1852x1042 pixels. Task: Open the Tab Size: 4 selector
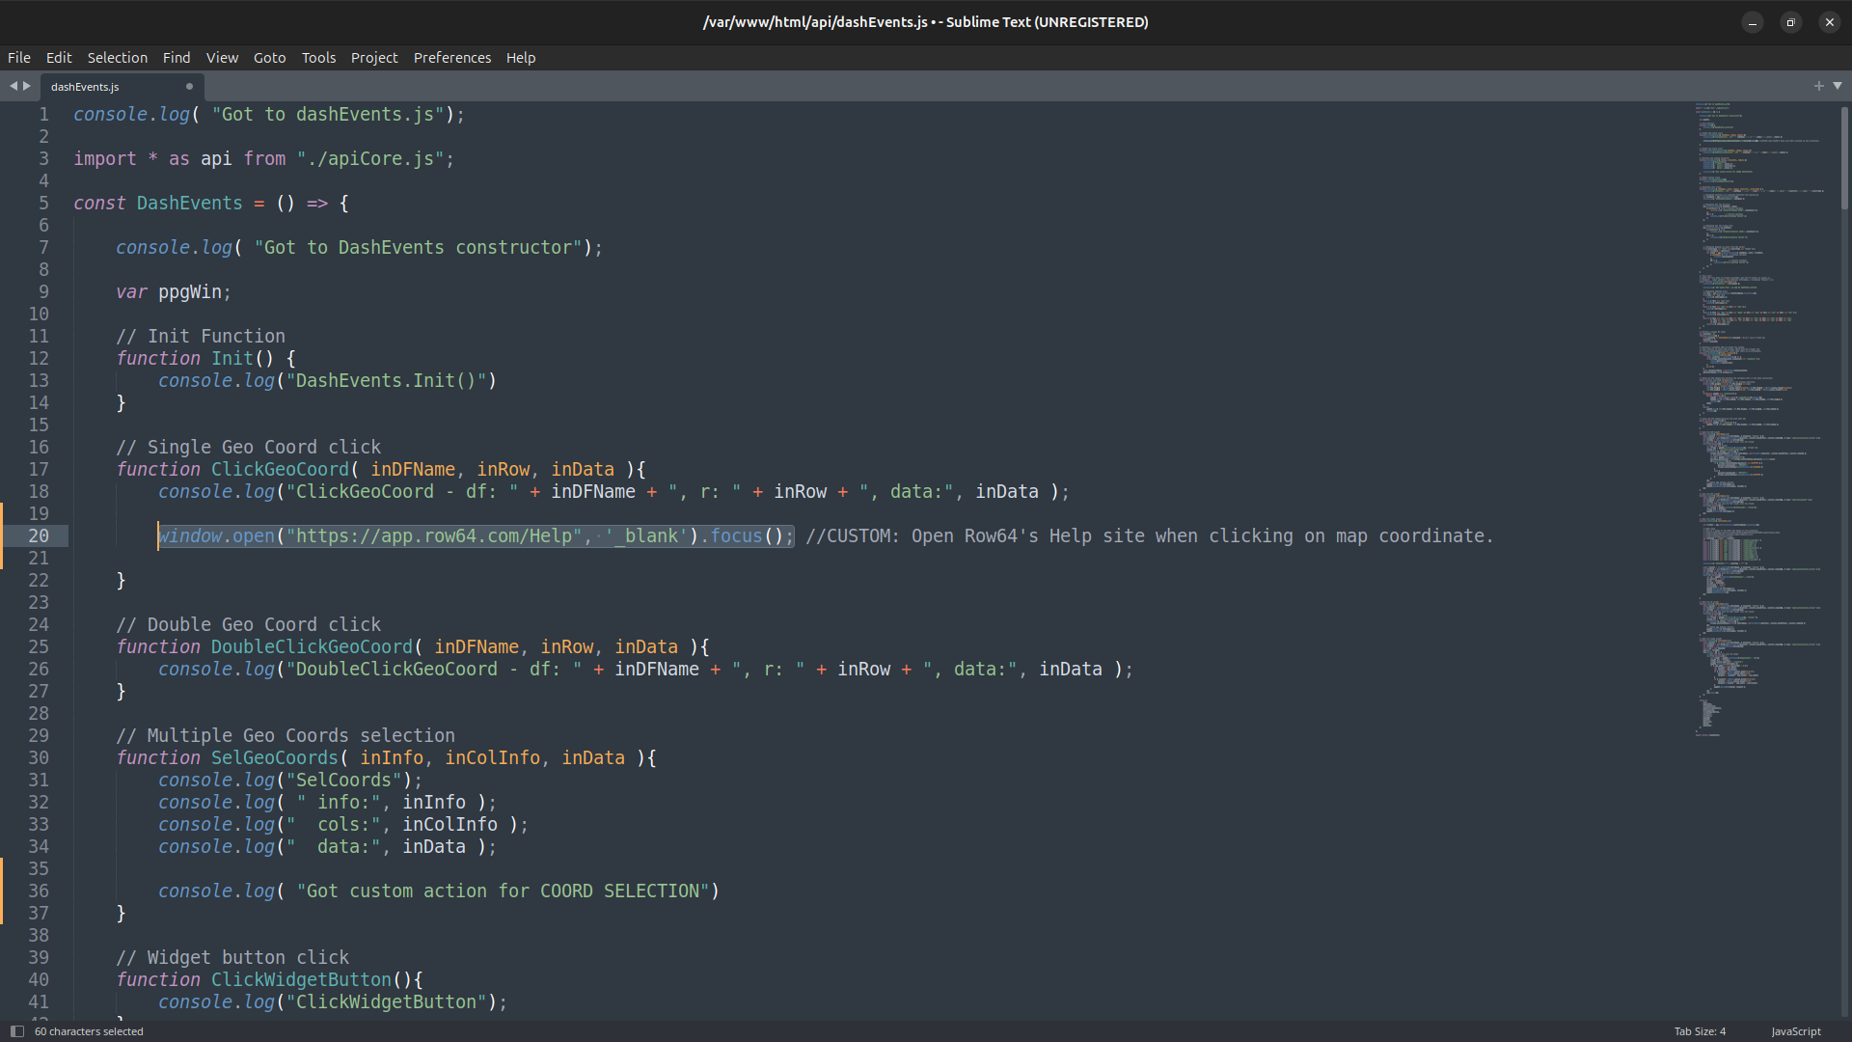pyautogui.click(x=1700, y=1031)
